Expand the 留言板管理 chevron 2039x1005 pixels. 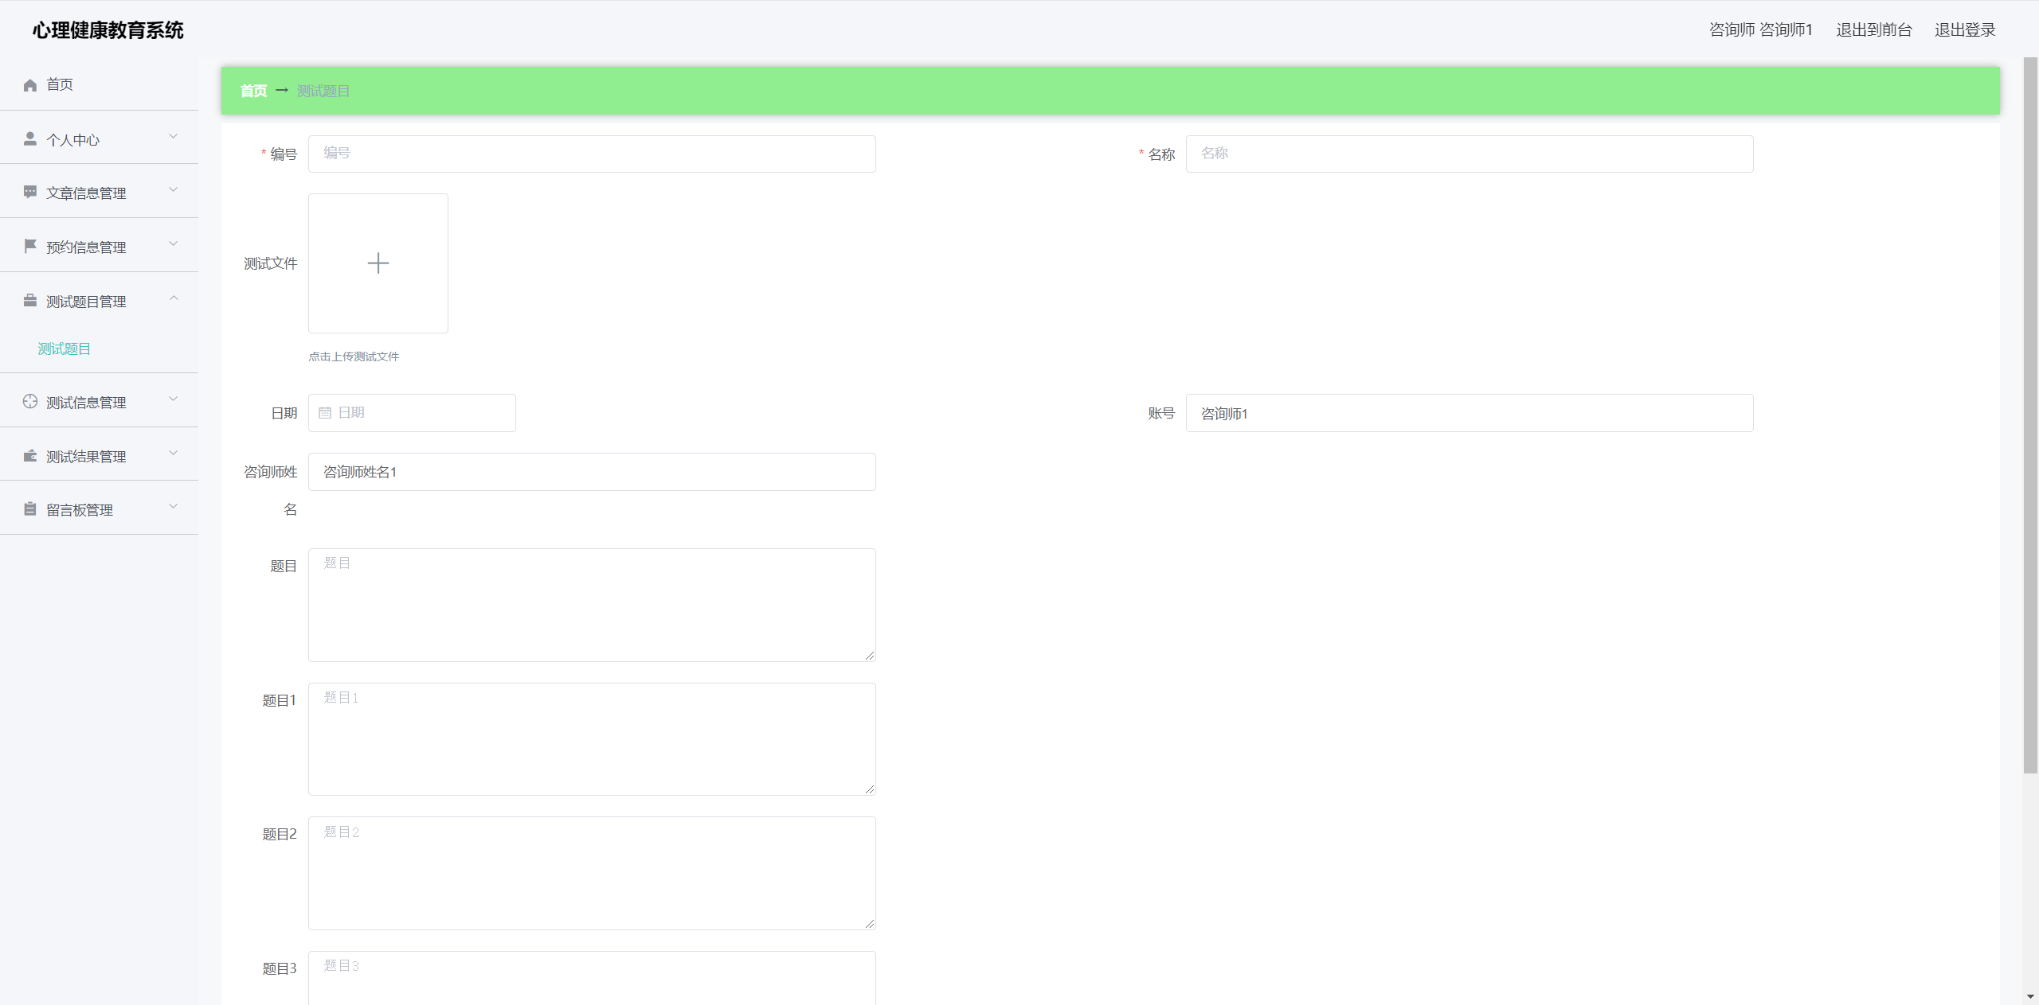174,507
